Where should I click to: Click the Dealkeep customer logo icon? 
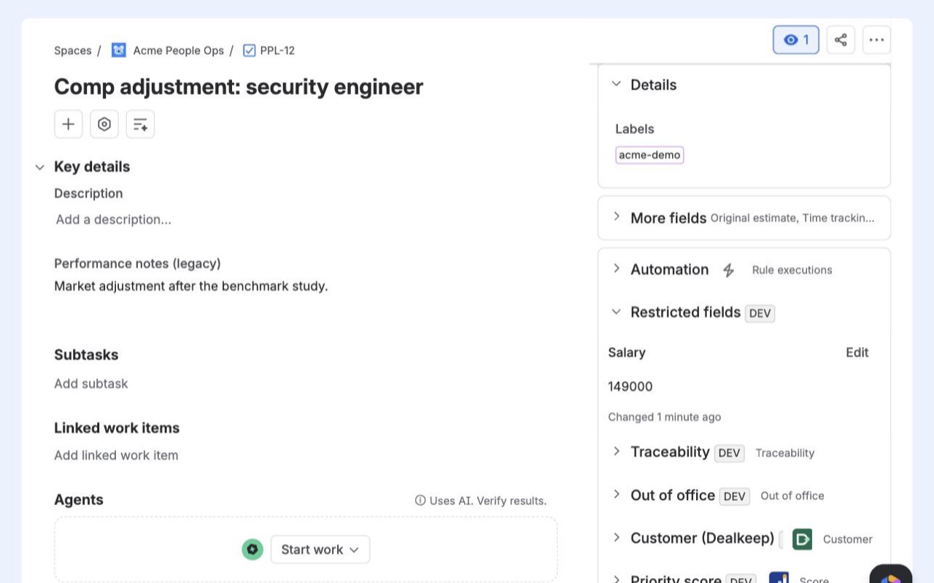coord(803,539)
